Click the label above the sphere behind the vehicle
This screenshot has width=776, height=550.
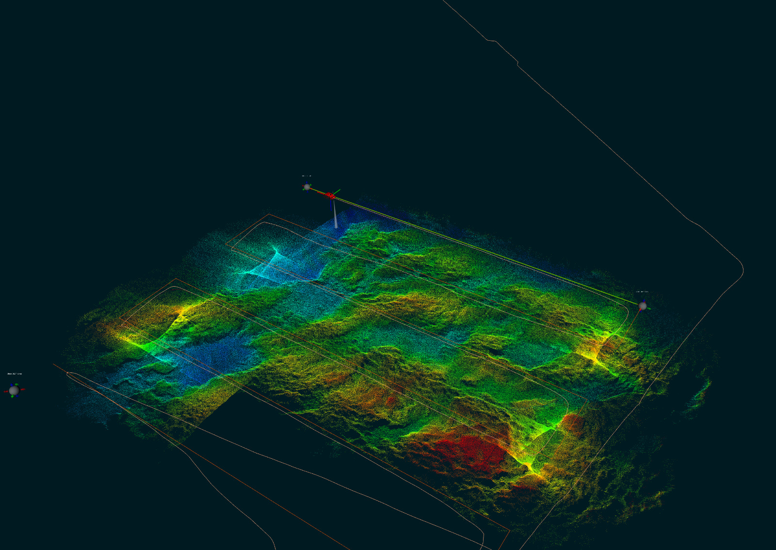coord(307,176)
